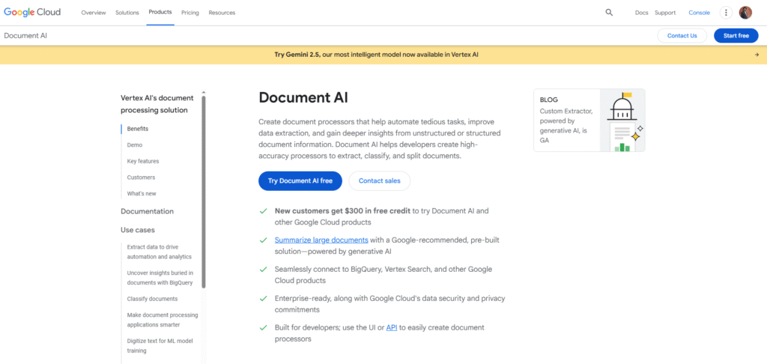The image size is (767, 364).
Task: Select Use cases in the sidebar
Action: point(138,229)
